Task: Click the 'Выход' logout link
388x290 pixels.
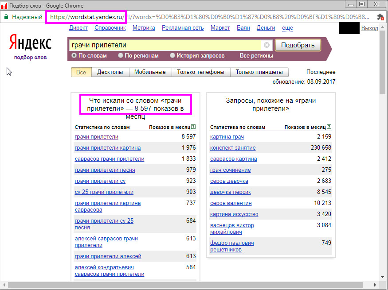Action: tap(370, 28)
